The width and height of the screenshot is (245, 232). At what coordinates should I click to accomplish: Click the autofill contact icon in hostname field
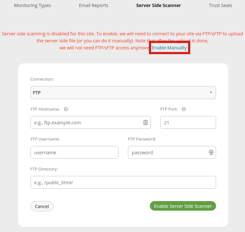pyautogui.click(x=145, y=122)
